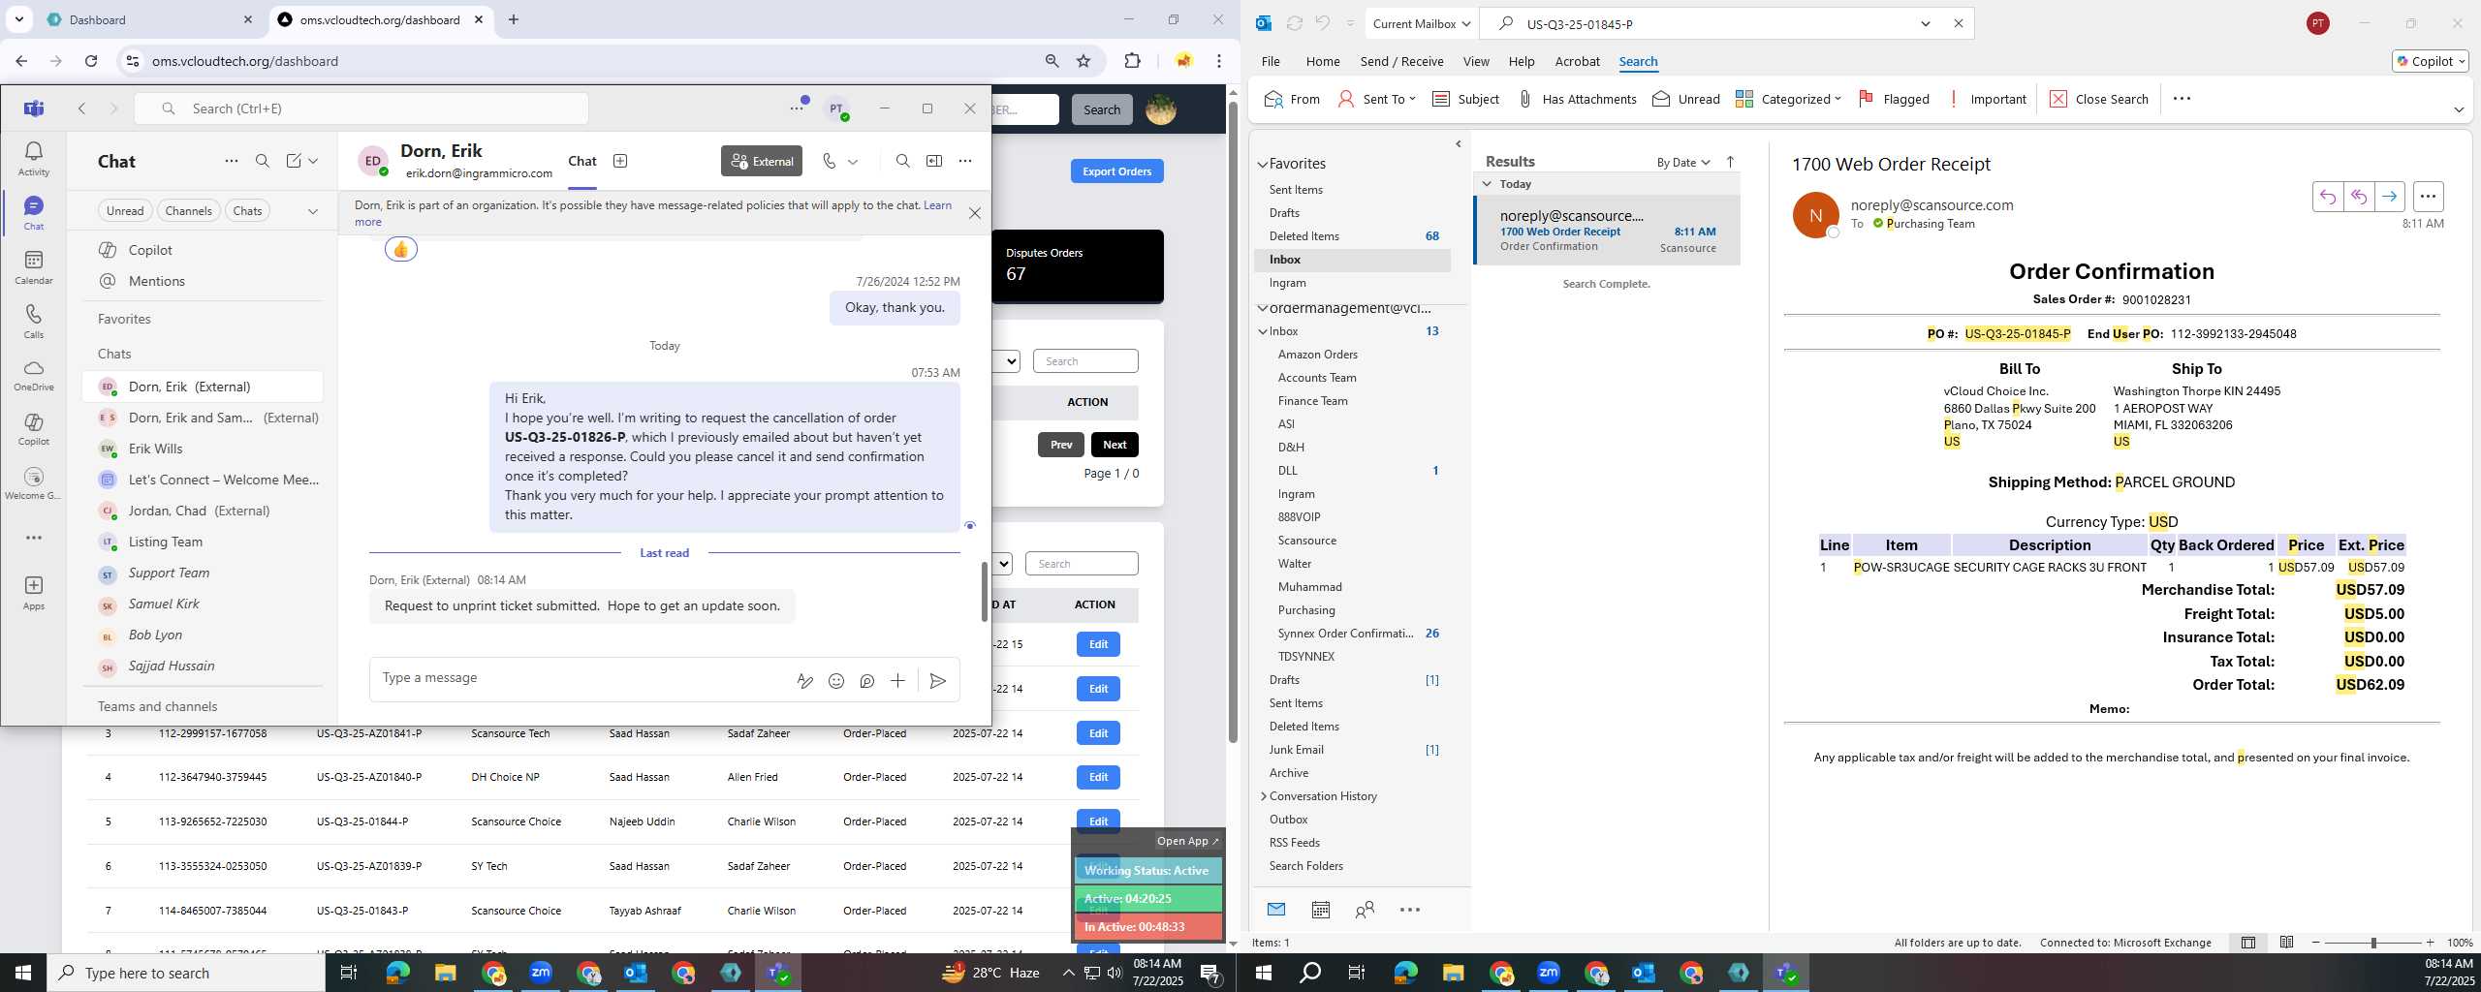Expand Conversation History folder

click(1264, 796)
